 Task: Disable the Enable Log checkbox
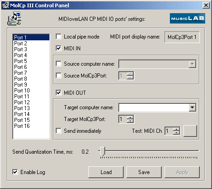15,172
